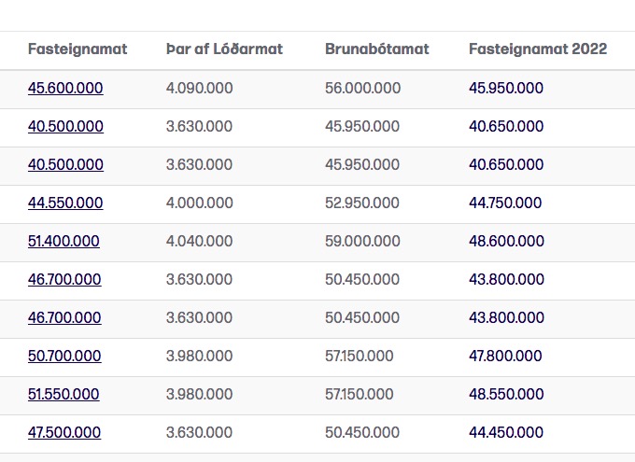Click the 4.000.000 Lóðarmat value
The width and height of the screenshot is (635, 462).
(x=199, y=203)
